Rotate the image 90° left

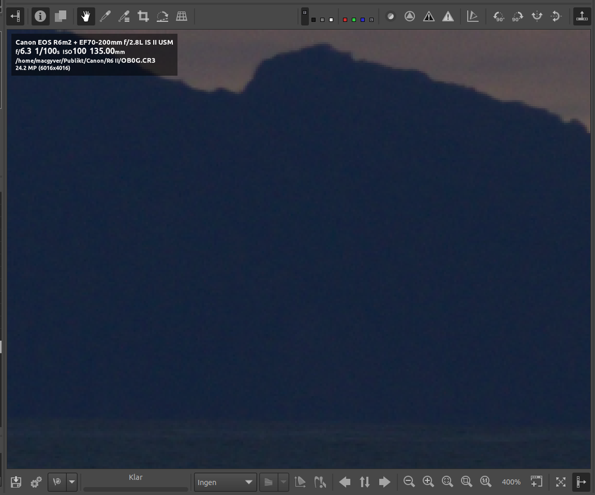click(498, 17)
